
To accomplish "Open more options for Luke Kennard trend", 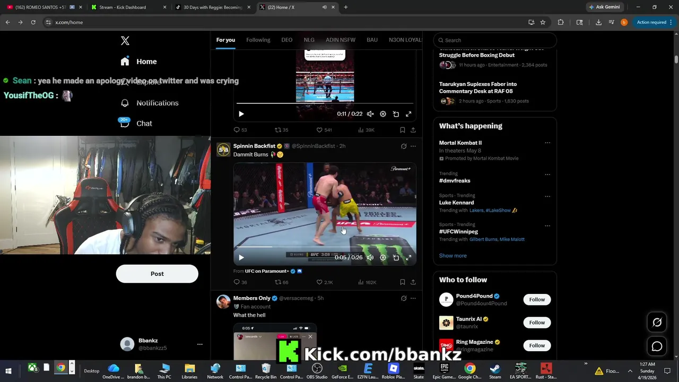I will point(547,196).
